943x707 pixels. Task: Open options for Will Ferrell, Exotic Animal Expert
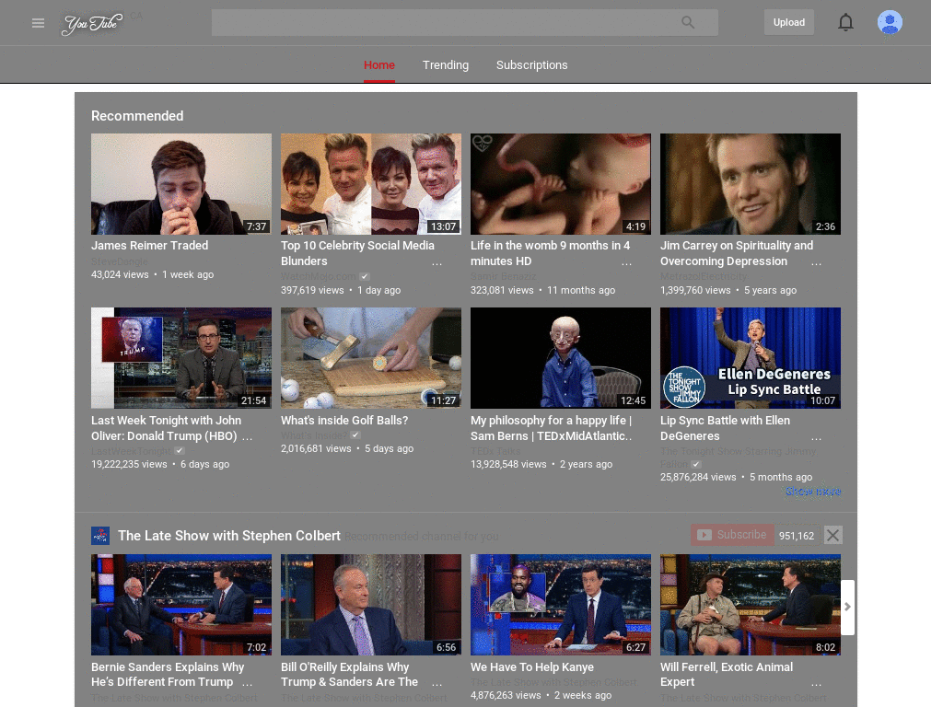click(x=816, y=684)
